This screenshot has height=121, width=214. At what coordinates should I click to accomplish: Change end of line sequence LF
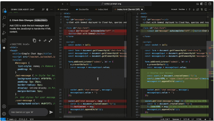[x=193, y=119]
